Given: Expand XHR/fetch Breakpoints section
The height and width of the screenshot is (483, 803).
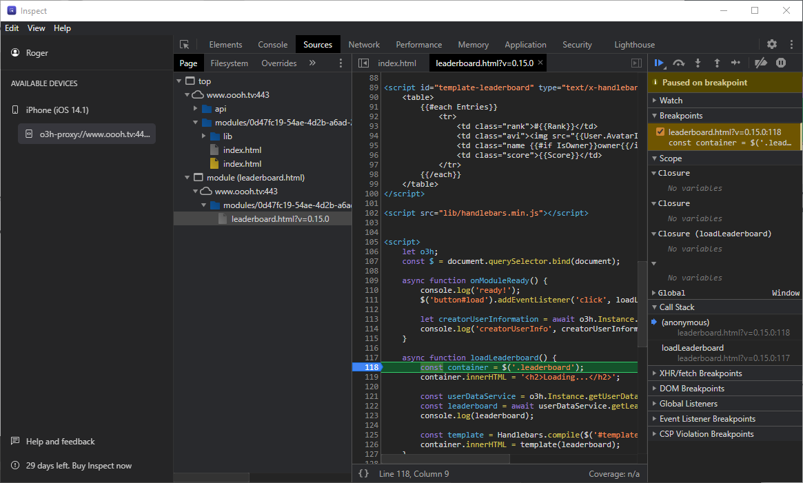Looking at the screenshot, I should [x=700, y=373].
